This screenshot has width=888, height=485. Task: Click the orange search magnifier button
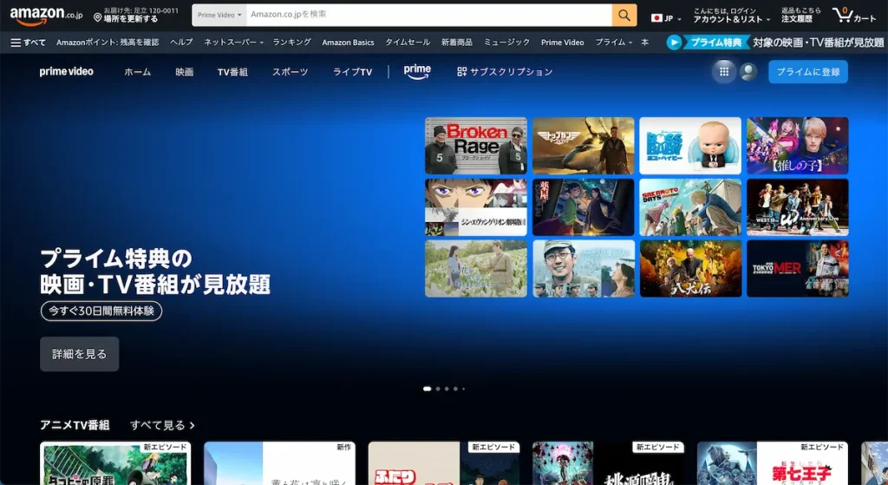click(x=624, y=16)
